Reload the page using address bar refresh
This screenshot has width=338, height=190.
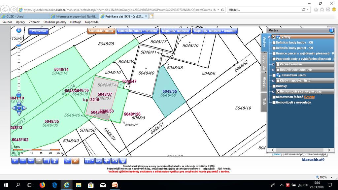222,10
